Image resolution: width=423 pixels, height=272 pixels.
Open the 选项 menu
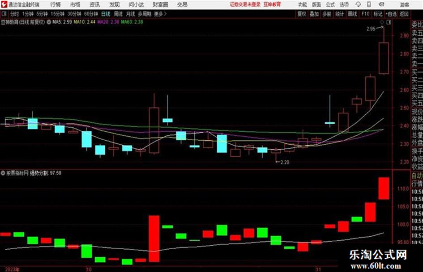tap(344, 4)
